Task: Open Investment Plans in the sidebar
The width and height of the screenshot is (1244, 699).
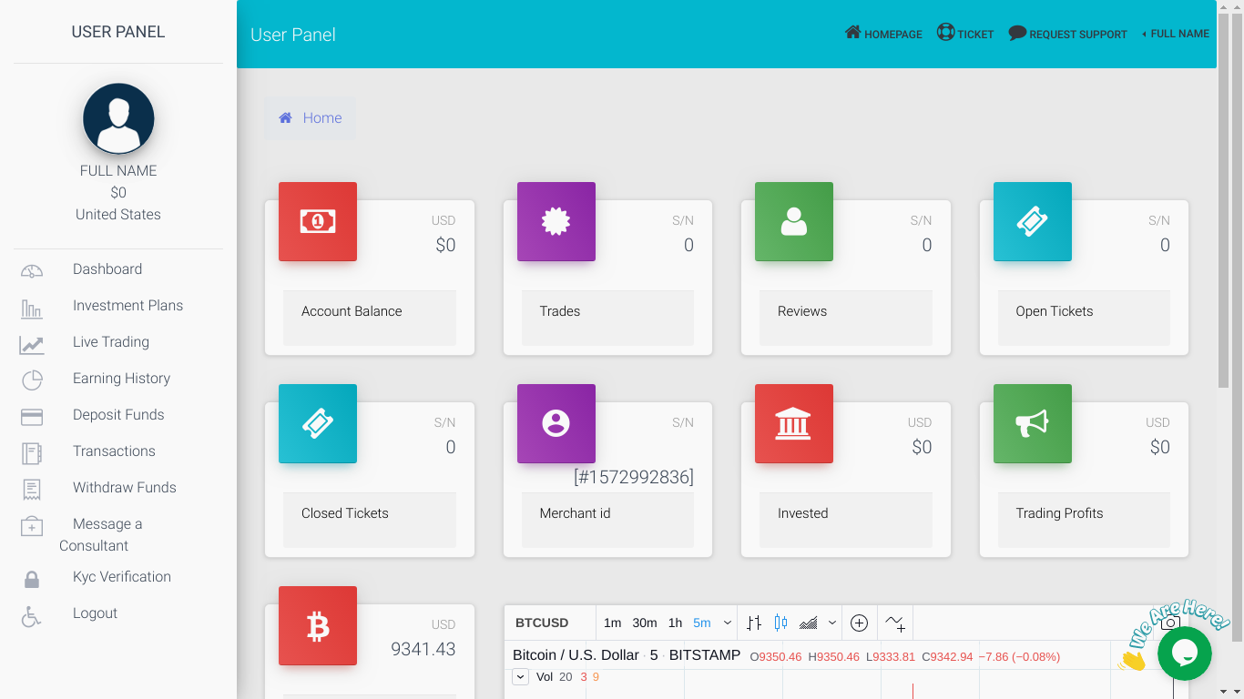Action: click(127, 306)
